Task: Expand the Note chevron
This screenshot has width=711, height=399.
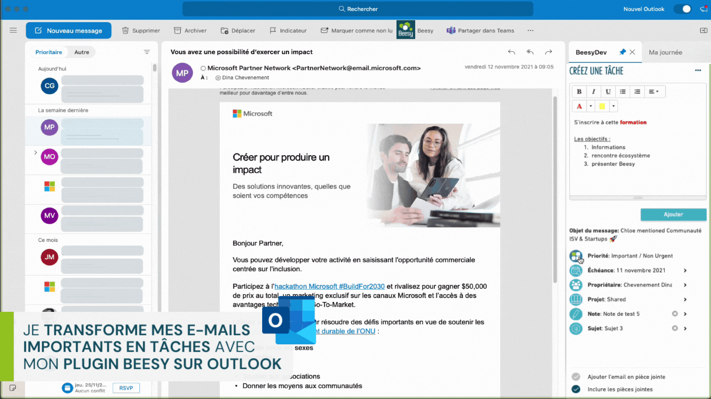Action: [x=685, y=314]
